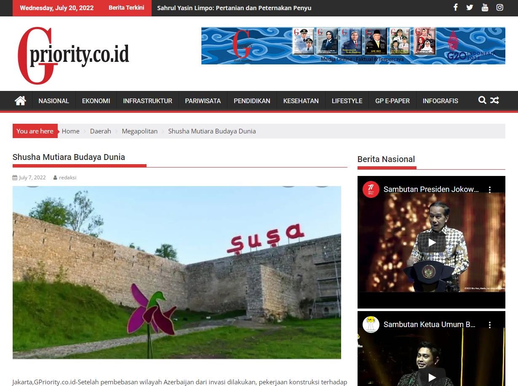This screenshot has height=386, width=518.
Task: Click the Daerah breadcrumb link
Action: tap(101, 131)
